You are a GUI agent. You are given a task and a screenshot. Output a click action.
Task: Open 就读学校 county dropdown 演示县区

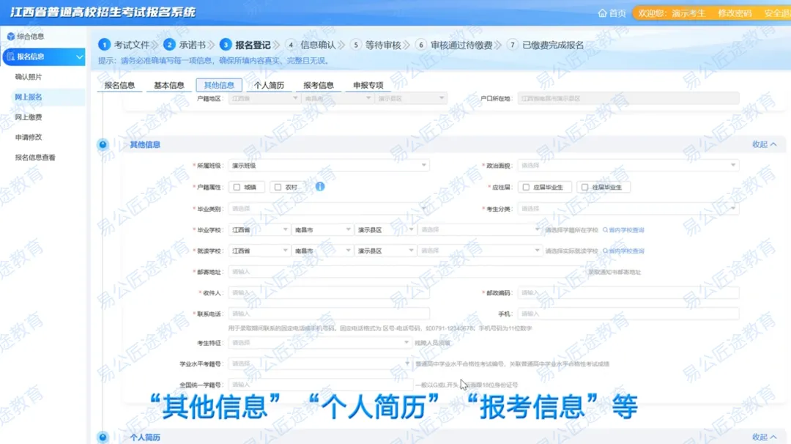(385, 251)
